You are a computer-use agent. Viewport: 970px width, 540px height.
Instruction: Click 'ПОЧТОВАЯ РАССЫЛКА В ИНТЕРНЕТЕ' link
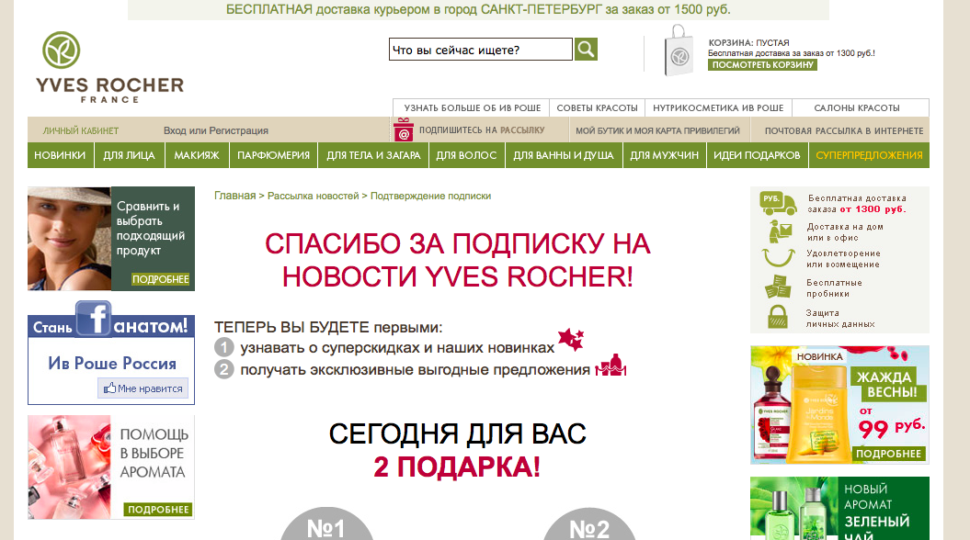click(x=844, y=130)
